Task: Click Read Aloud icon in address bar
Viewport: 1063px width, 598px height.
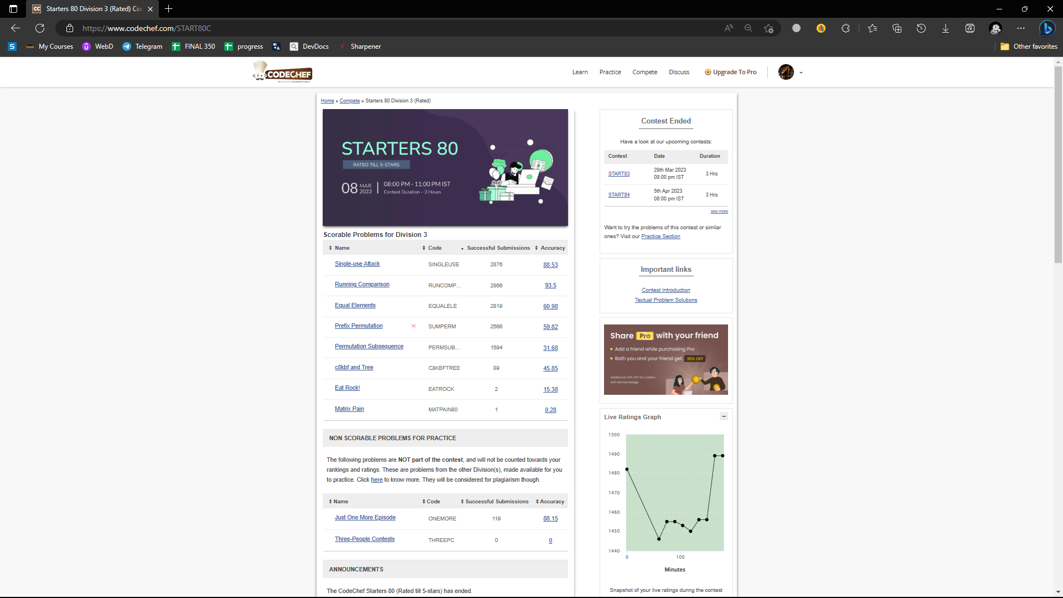Action: point(729,28)
